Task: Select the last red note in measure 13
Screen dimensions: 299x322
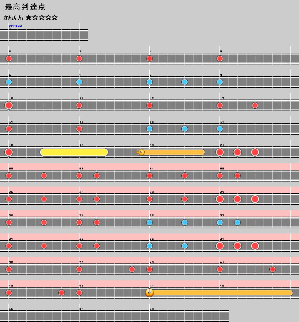Action: tap(255, 105)
